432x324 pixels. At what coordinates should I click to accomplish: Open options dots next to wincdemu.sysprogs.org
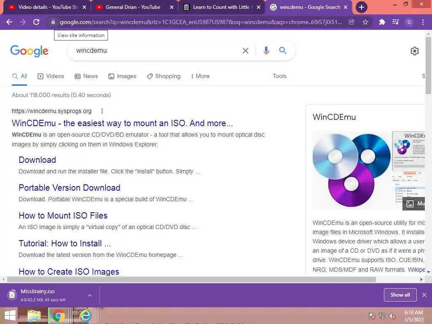102,111
